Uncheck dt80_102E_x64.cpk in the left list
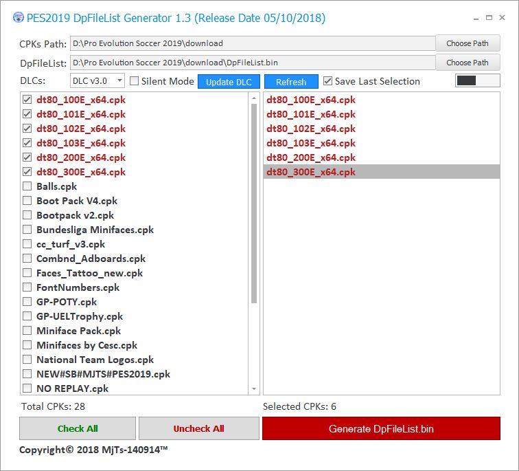The image size is (519, 471). [x=27, y=129]
